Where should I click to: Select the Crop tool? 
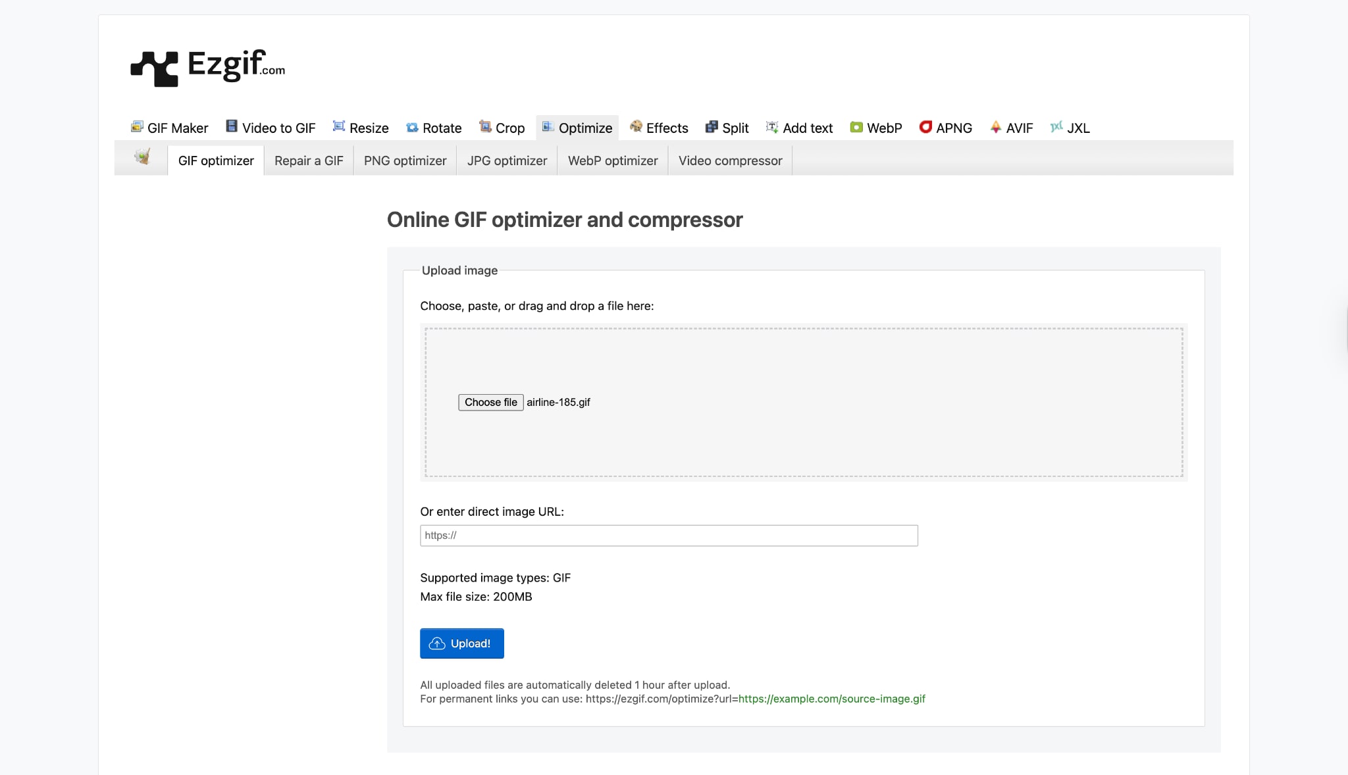[503, 128]
